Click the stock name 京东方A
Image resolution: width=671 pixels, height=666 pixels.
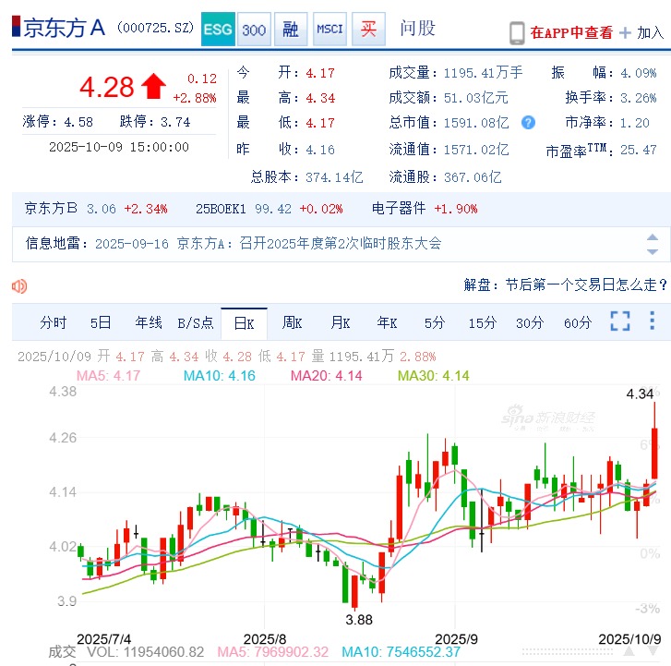(x=65, y=29)
